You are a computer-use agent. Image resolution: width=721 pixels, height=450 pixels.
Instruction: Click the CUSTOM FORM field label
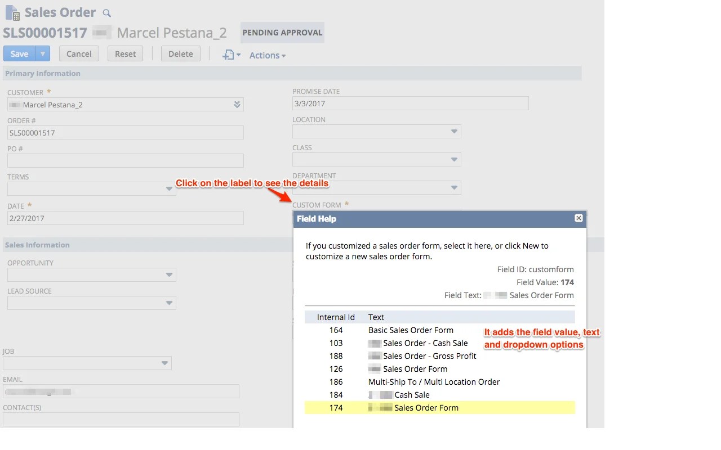pyautogui.click(x=318, y=205)
